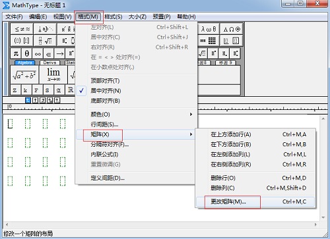
Task: Select 在下方添加行(B)
Action: pos(255,144)
